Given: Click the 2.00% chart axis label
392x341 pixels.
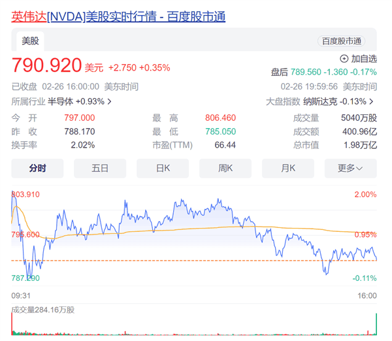Looking at the screenshot, I should point(365,195).
